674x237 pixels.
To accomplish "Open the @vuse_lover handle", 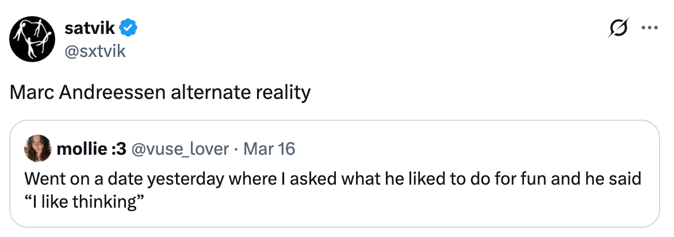I will 180,149.
